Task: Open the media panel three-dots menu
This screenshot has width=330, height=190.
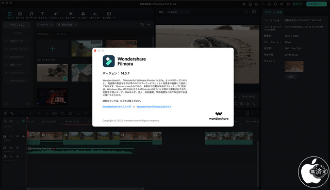Action: click(148, 25)
